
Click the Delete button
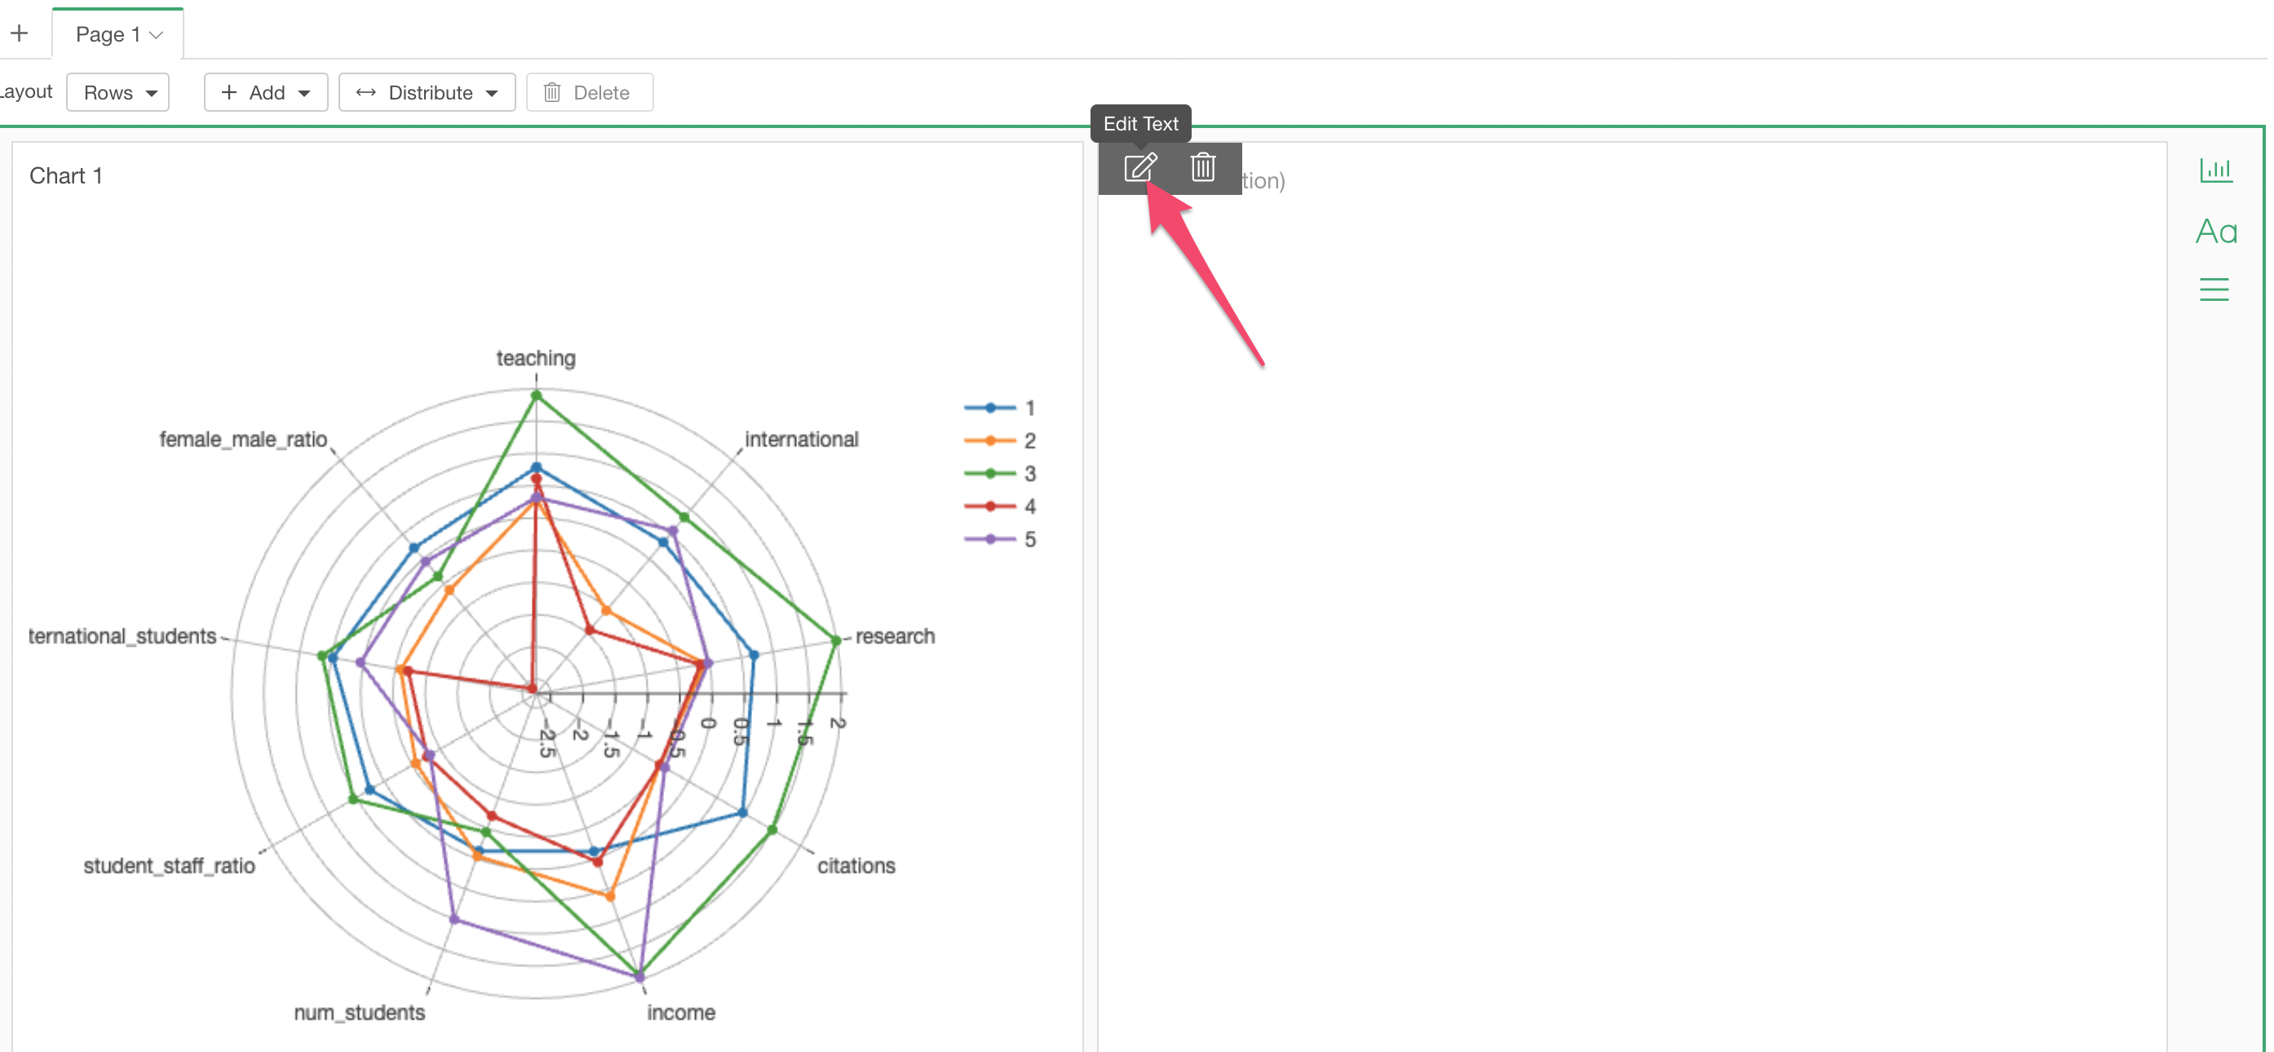590,93
